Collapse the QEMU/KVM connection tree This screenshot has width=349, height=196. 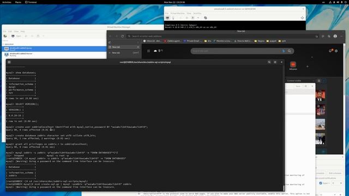pyautogui.click(x=3, y=44)
